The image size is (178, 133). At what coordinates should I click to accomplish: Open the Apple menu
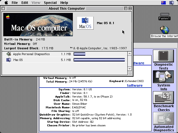6,2
